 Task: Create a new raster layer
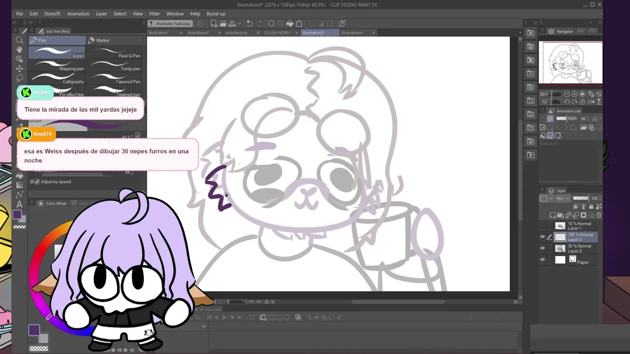[553, 215]
